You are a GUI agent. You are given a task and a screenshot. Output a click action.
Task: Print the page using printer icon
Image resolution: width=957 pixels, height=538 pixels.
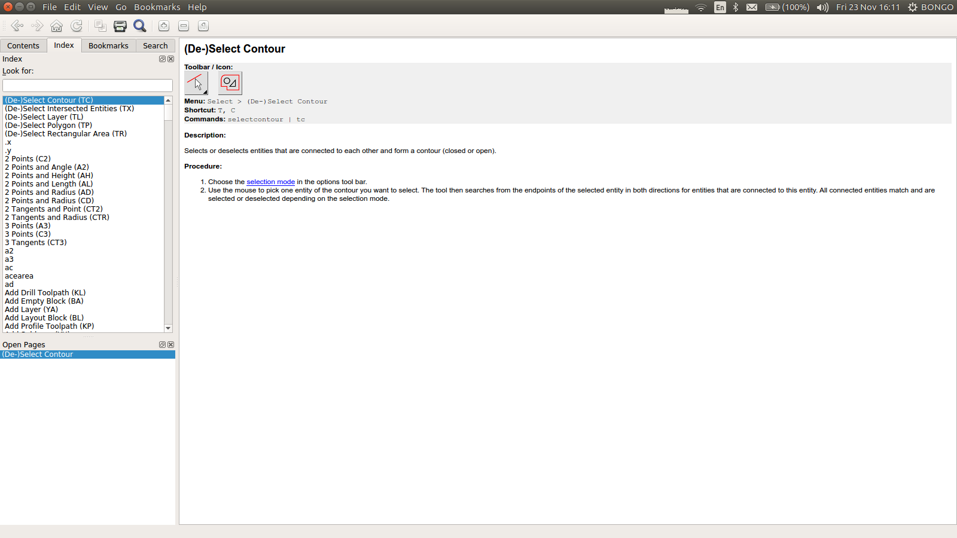[120, 26]
